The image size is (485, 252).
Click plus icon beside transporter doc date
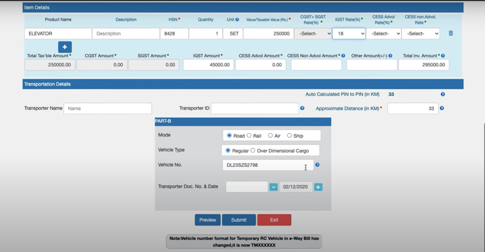point(318,187)
